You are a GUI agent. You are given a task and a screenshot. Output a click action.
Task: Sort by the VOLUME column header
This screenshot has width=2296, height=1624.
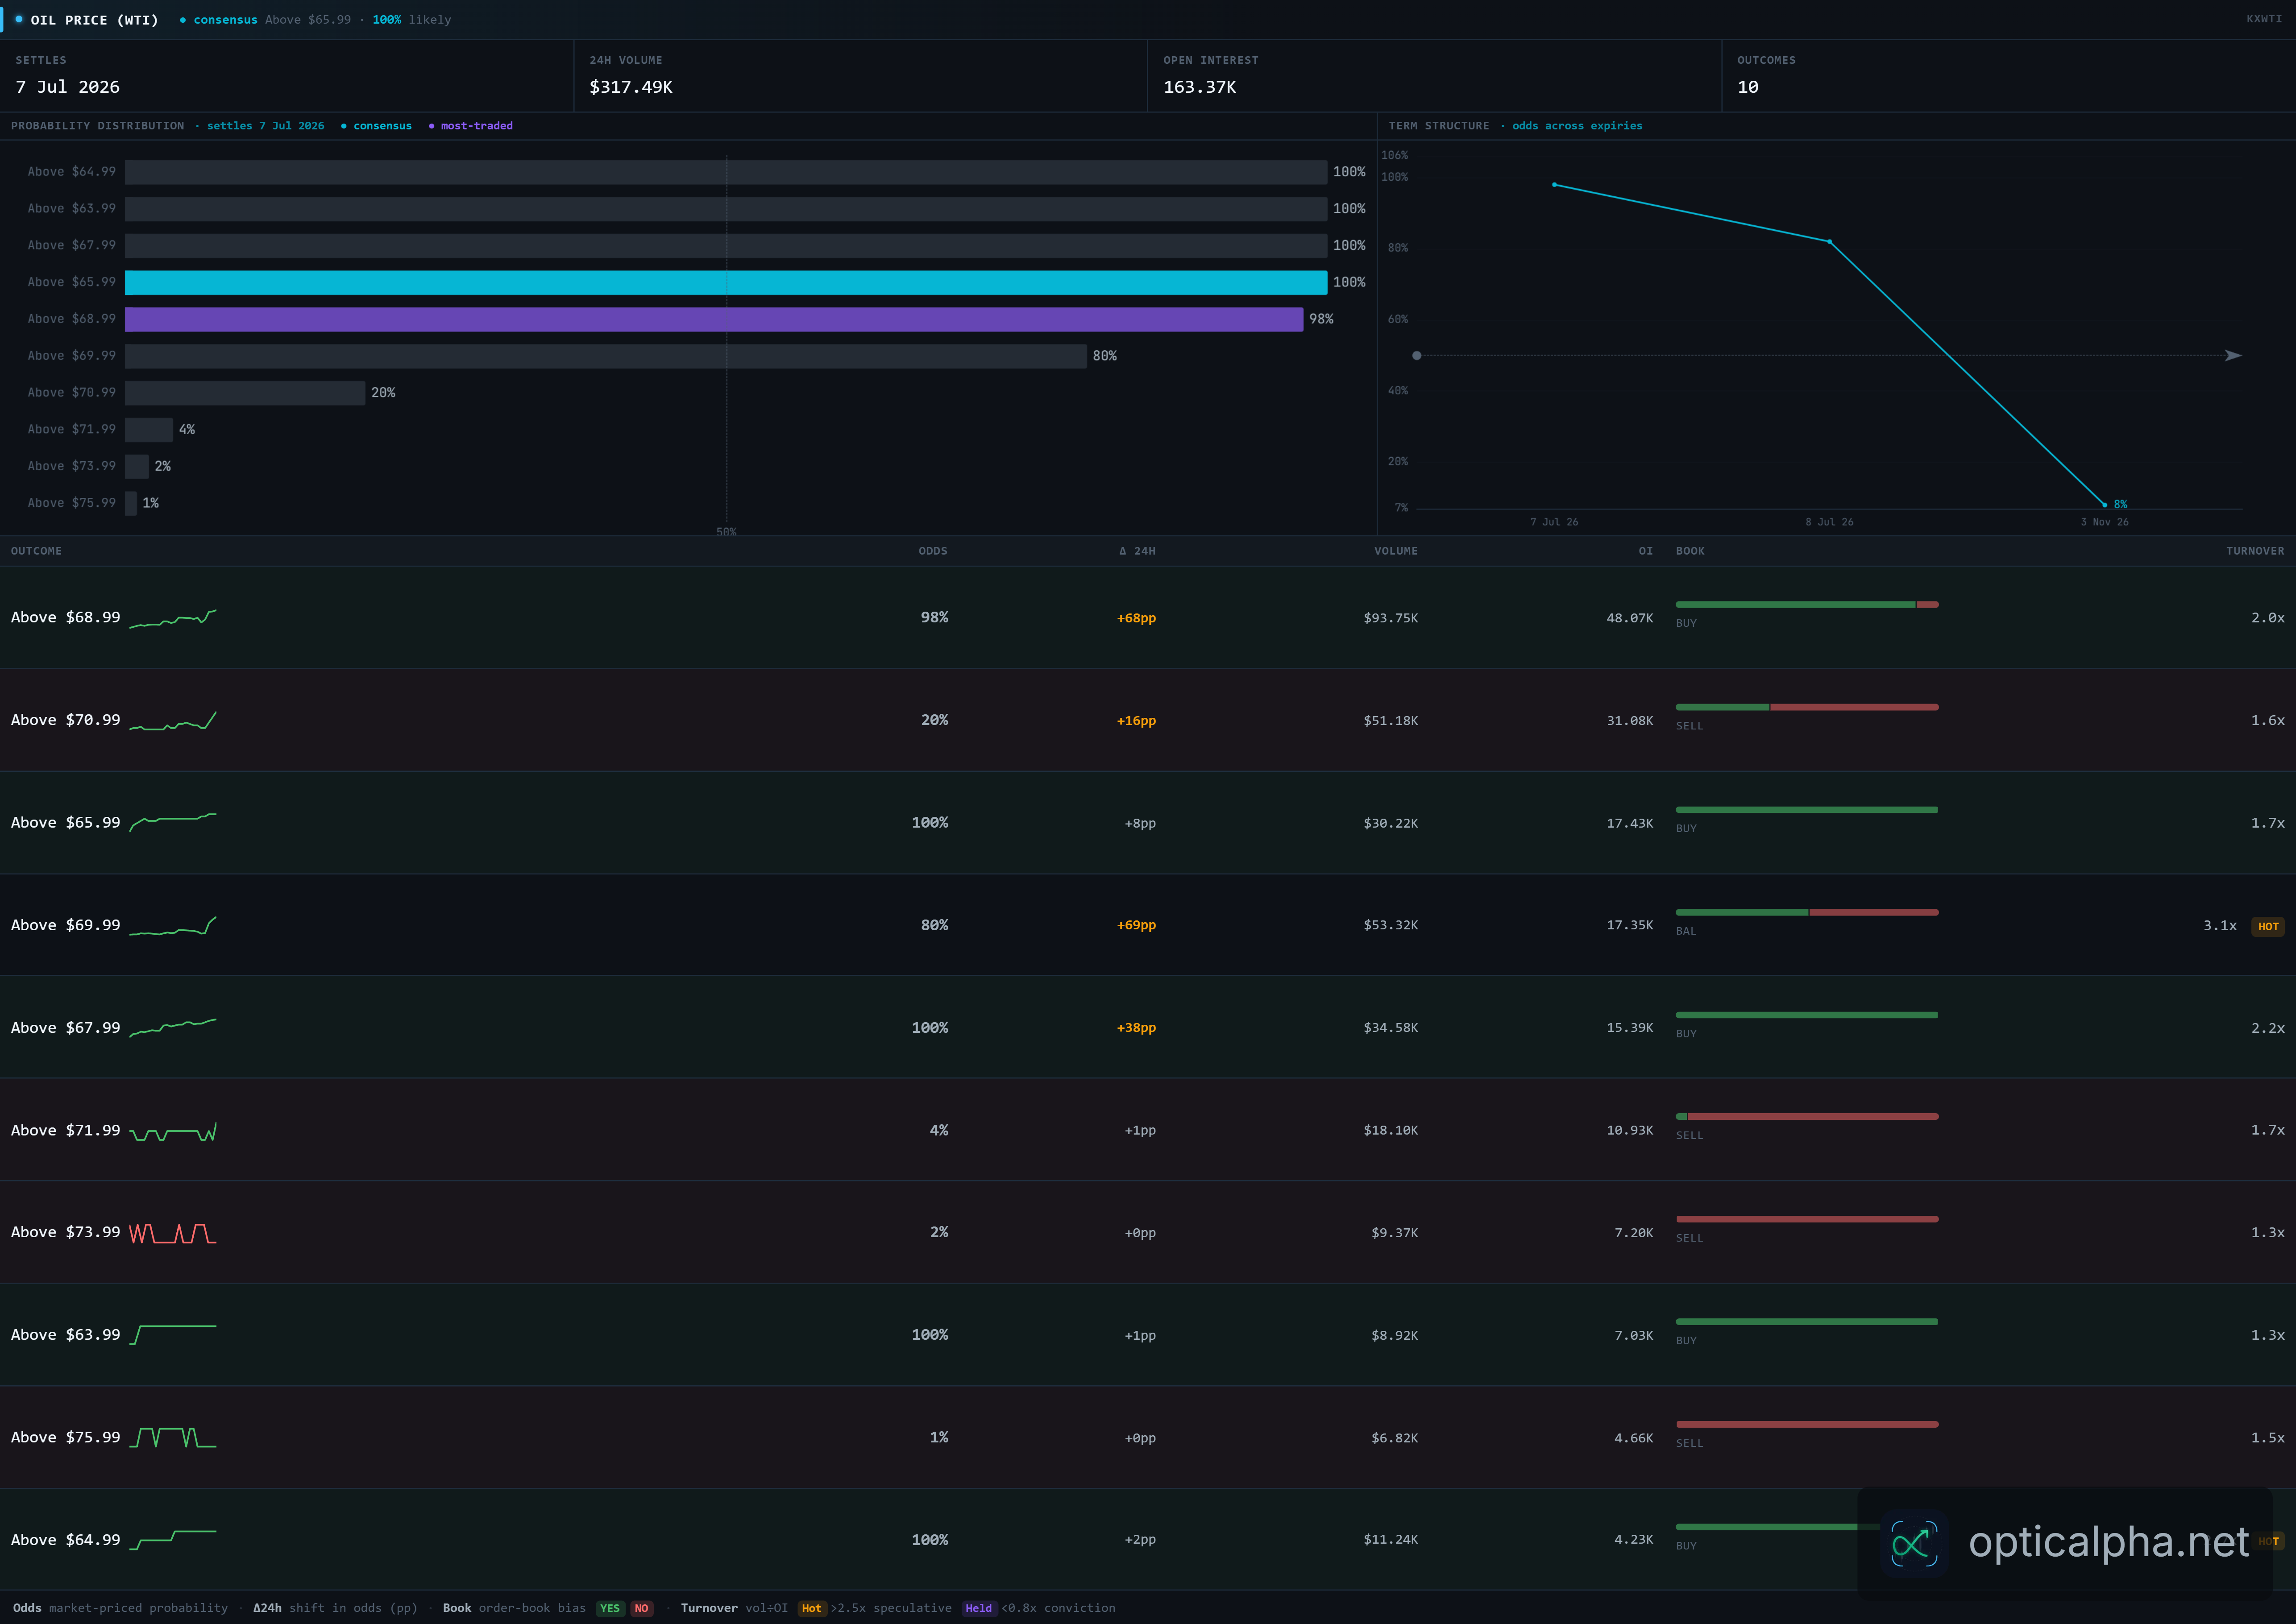point(1395,551)
